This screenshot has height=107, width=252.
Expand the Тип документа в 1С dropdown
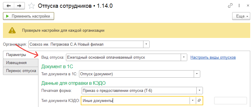pyautogui.click(x=197, y=74)
